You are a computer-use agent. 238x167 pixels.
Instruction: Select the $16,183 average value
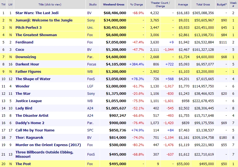tap(183, 13)
